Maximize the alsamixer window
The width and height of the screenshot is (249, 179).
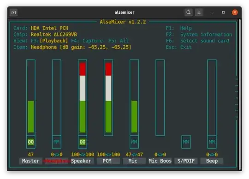223,12
